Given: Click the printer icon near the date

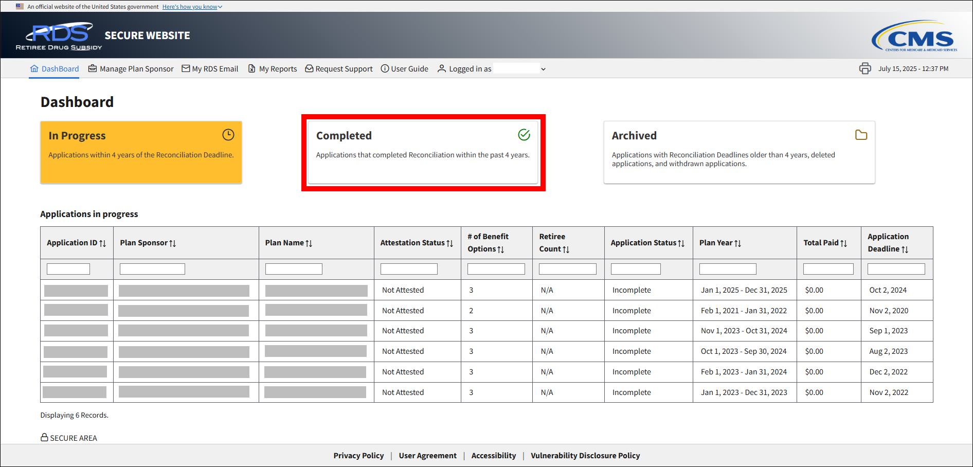Looking at the screenshot, I should [865, 68].
